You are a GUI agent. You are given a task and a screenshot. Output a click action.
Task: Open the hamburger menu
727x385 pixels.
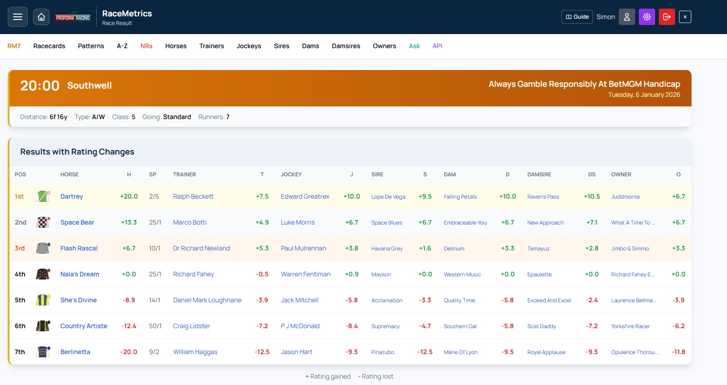coord(18,17)
